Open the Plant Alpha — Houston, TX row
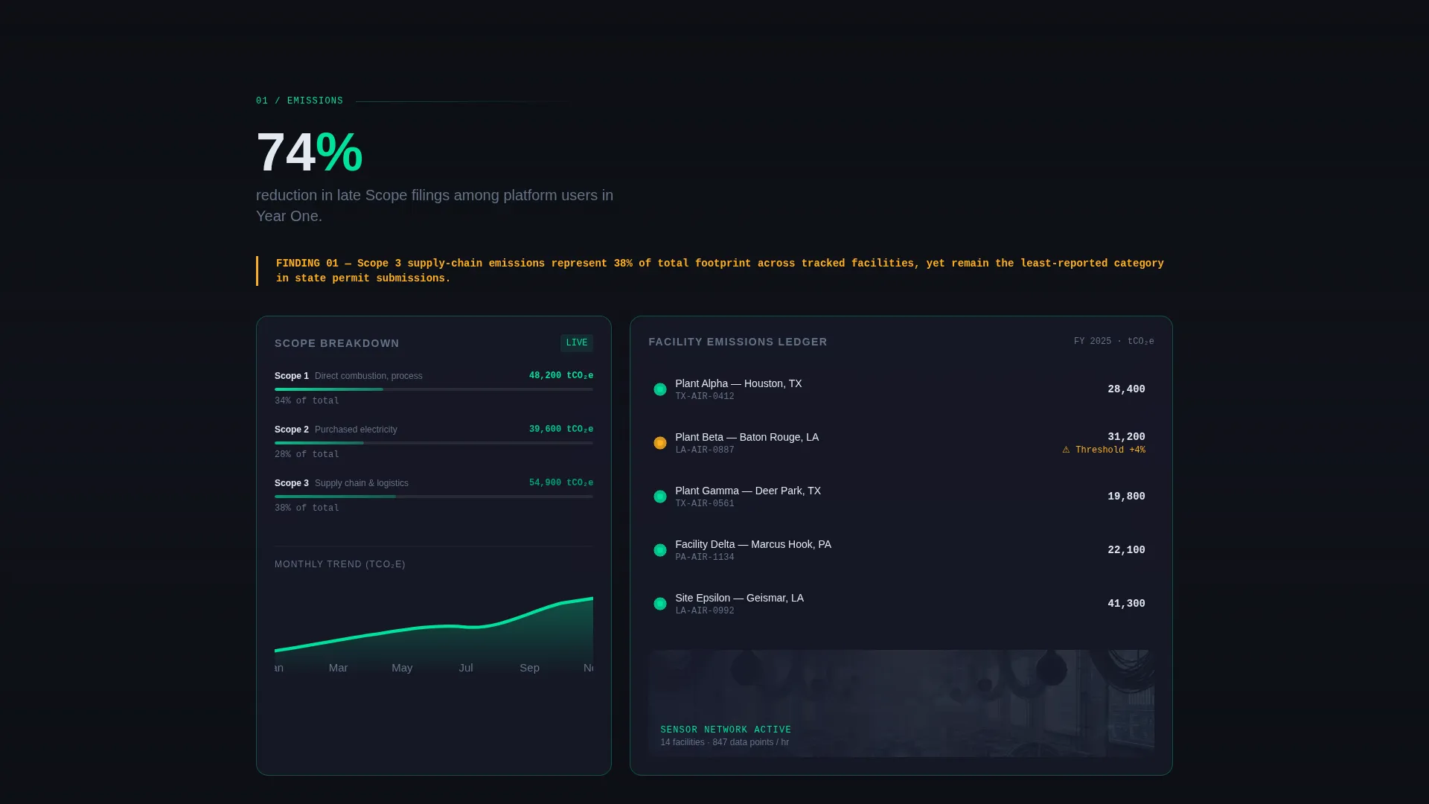This screenshot has height=804, width=1429. 901,389
